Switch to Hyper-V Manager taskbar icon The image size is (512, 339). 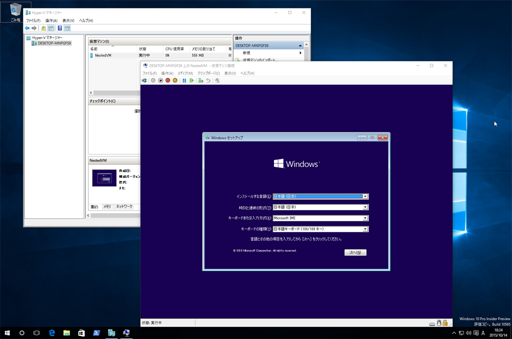click(x=111, y=333)
